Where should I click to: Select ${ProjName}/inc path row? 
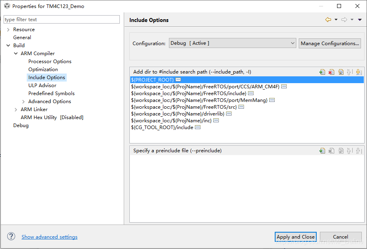pos(247,120)
